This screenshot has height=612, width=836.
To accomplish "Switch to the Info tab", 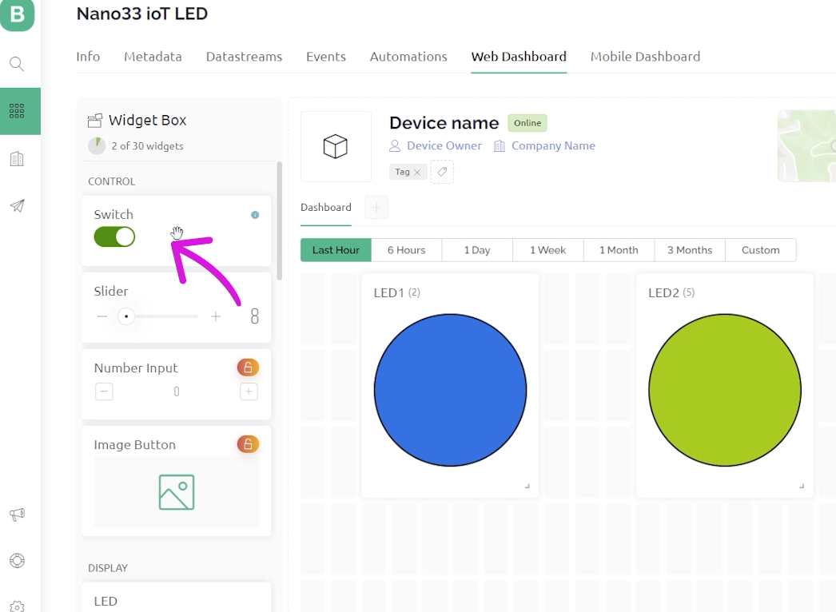I will tap(88, 57).
